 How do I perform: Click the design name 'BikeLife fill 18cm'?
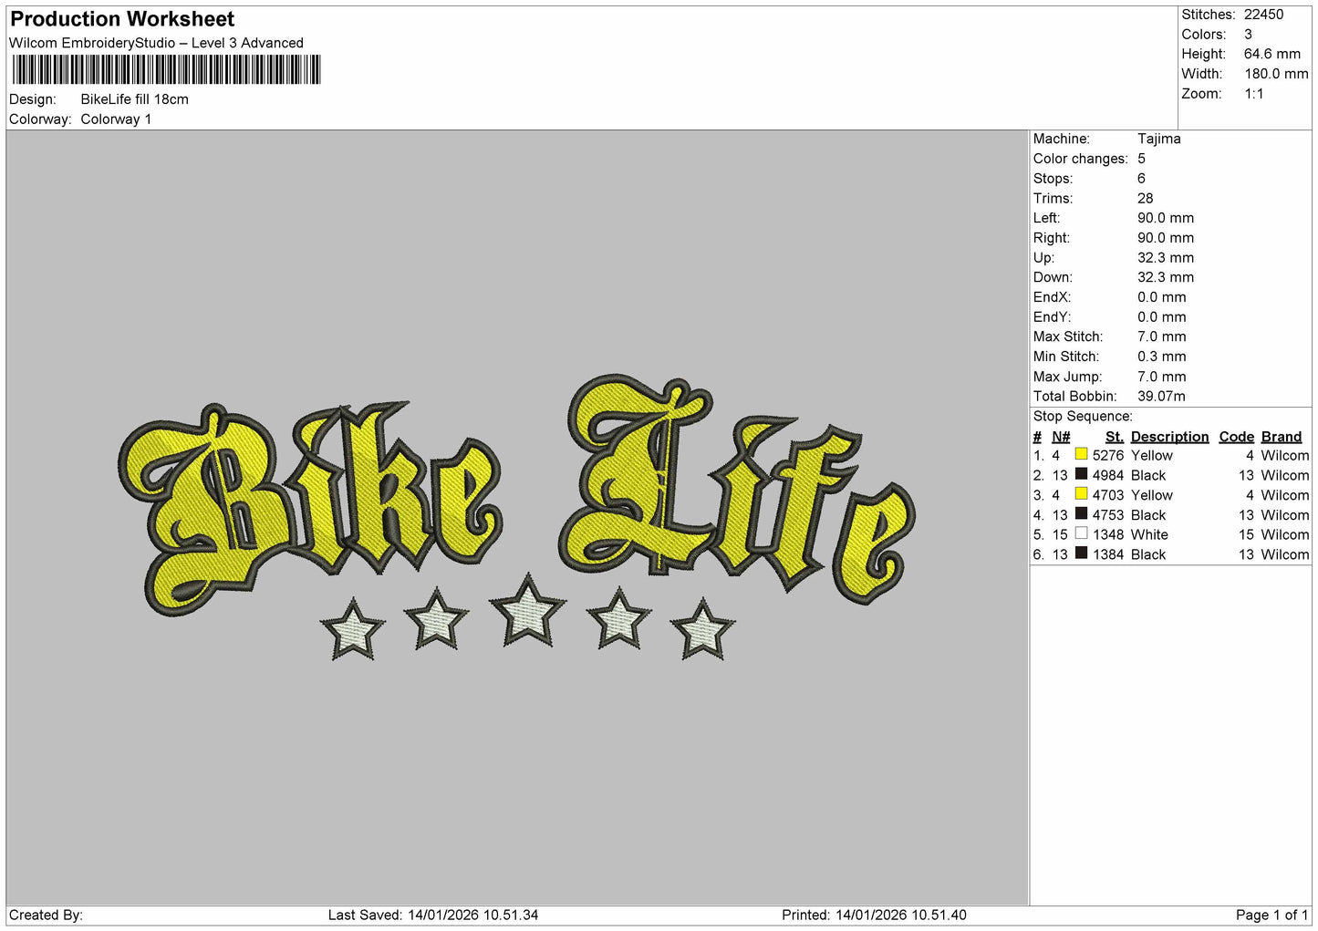pos(135,99)
